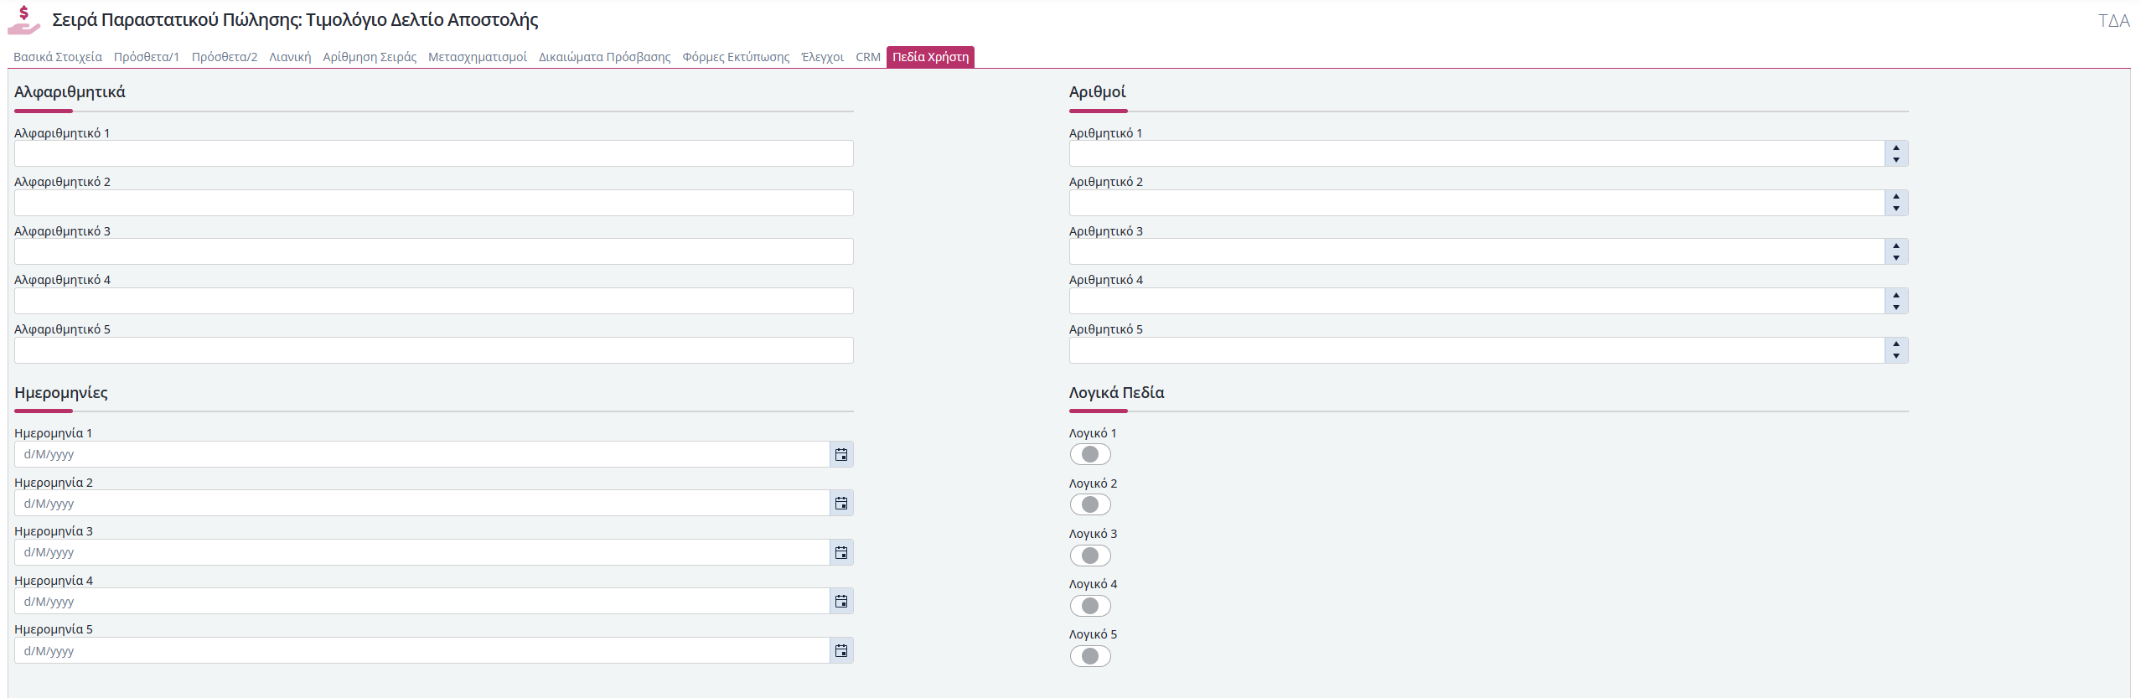Toggle the Λογικό 2 switch
This screenshot has width=2141, height=698.
click(1090, 504)
